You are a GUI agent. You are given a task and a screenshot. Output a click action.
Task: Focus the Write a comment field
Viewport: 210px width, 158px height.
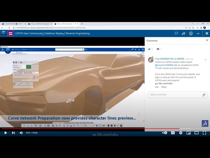pos(178,95)
